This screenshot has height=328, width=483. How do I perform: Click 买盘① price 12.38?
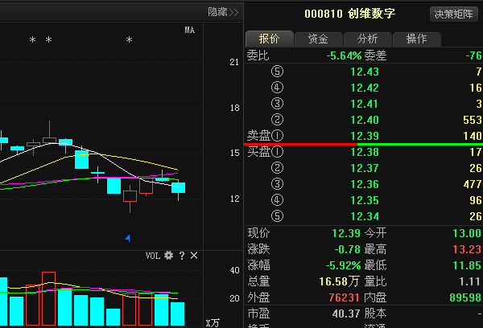point(365,152)
